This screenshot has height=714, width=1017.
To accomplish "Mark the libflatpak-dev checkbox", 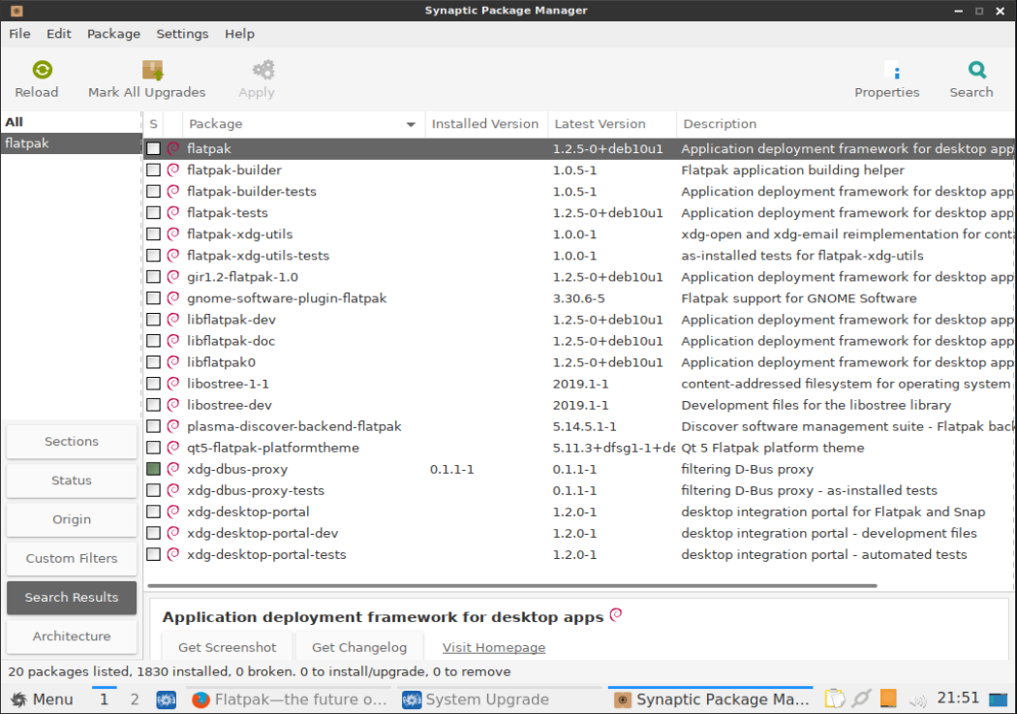I will point(153,320).
